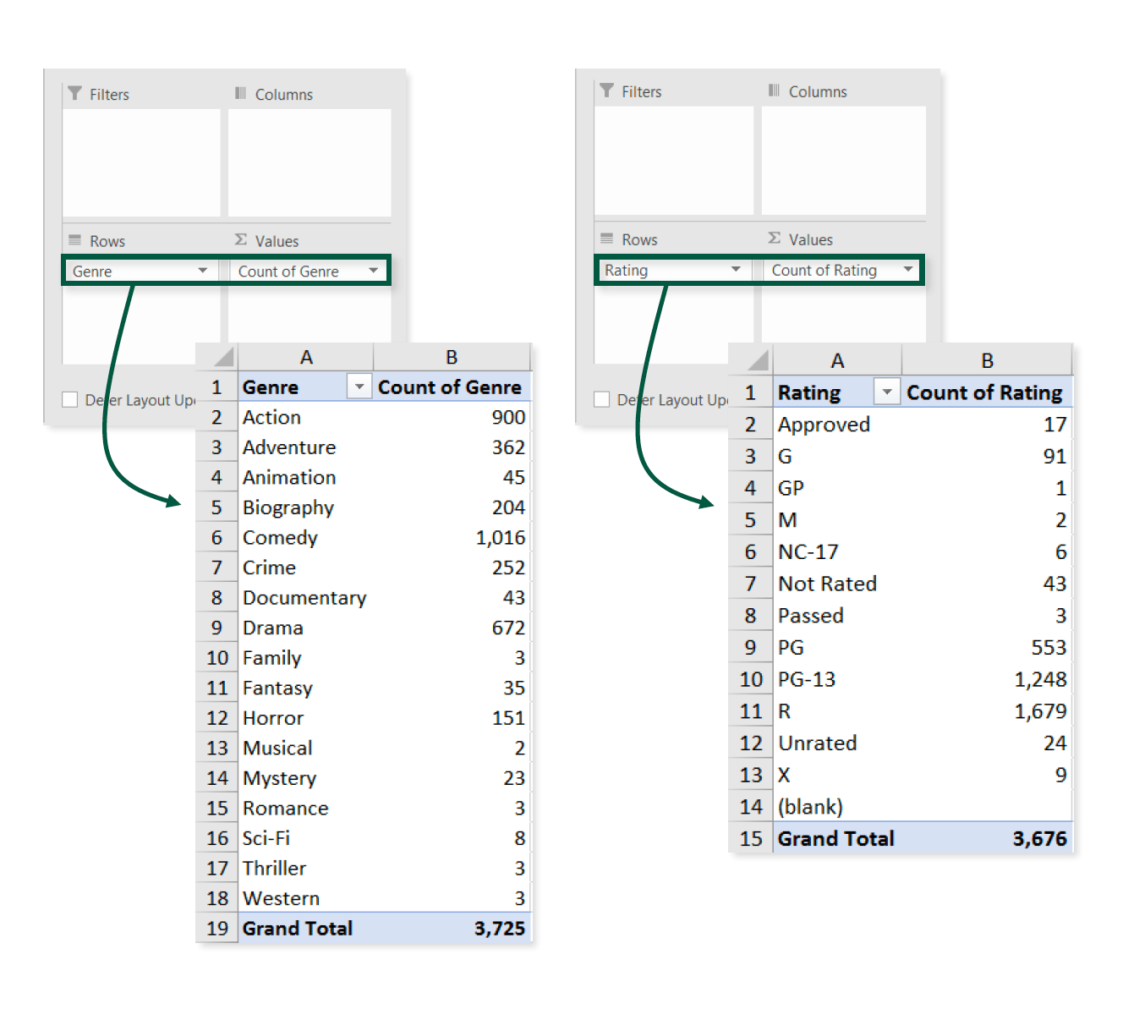Open the Genre field dropdown under Rows
This screenshot has height=1020, width=1123.
pos(203,271)
